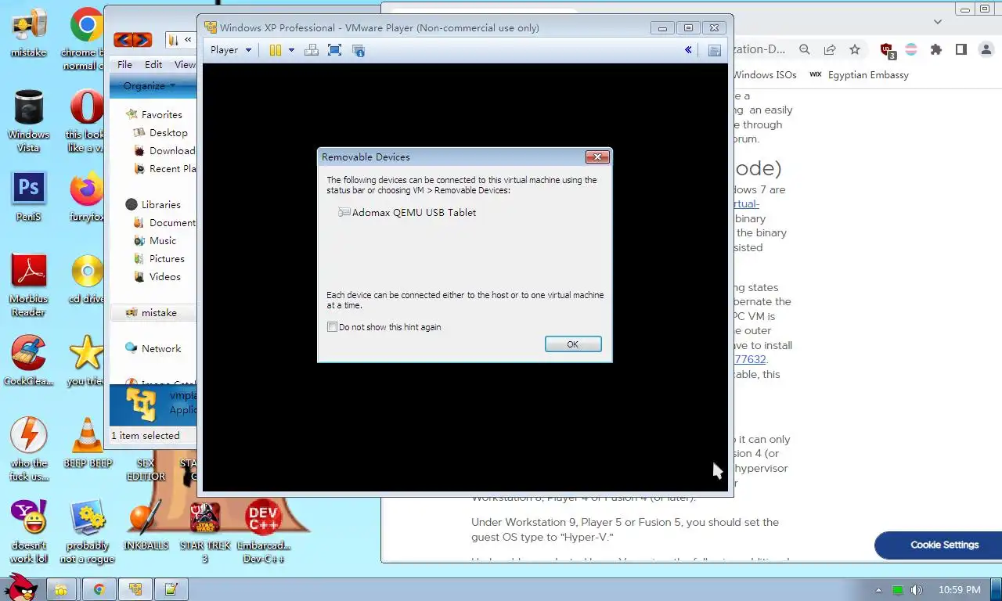Enter full screen mode in VMware Player
The height and width of the screenshot is (601, 1002).
(x=334, y=50)
